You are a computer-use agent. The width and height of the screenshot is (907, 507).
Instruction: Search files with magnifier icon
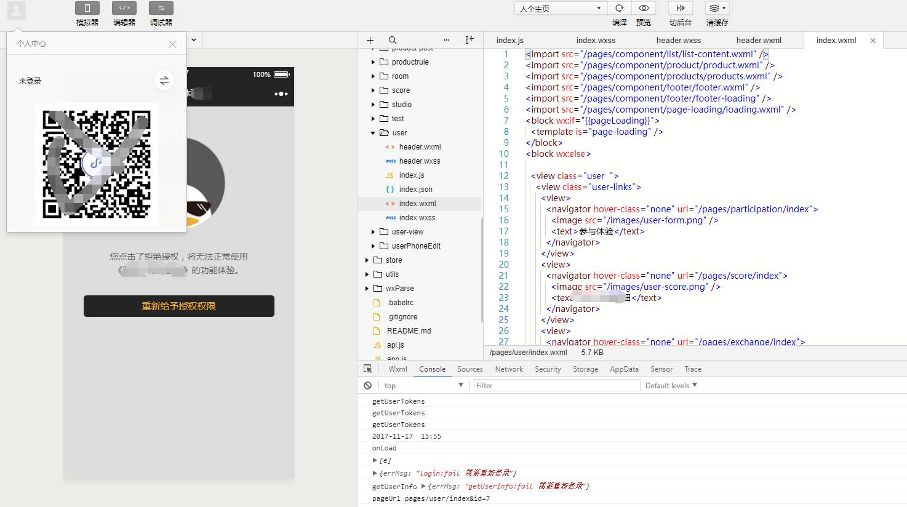393,40
